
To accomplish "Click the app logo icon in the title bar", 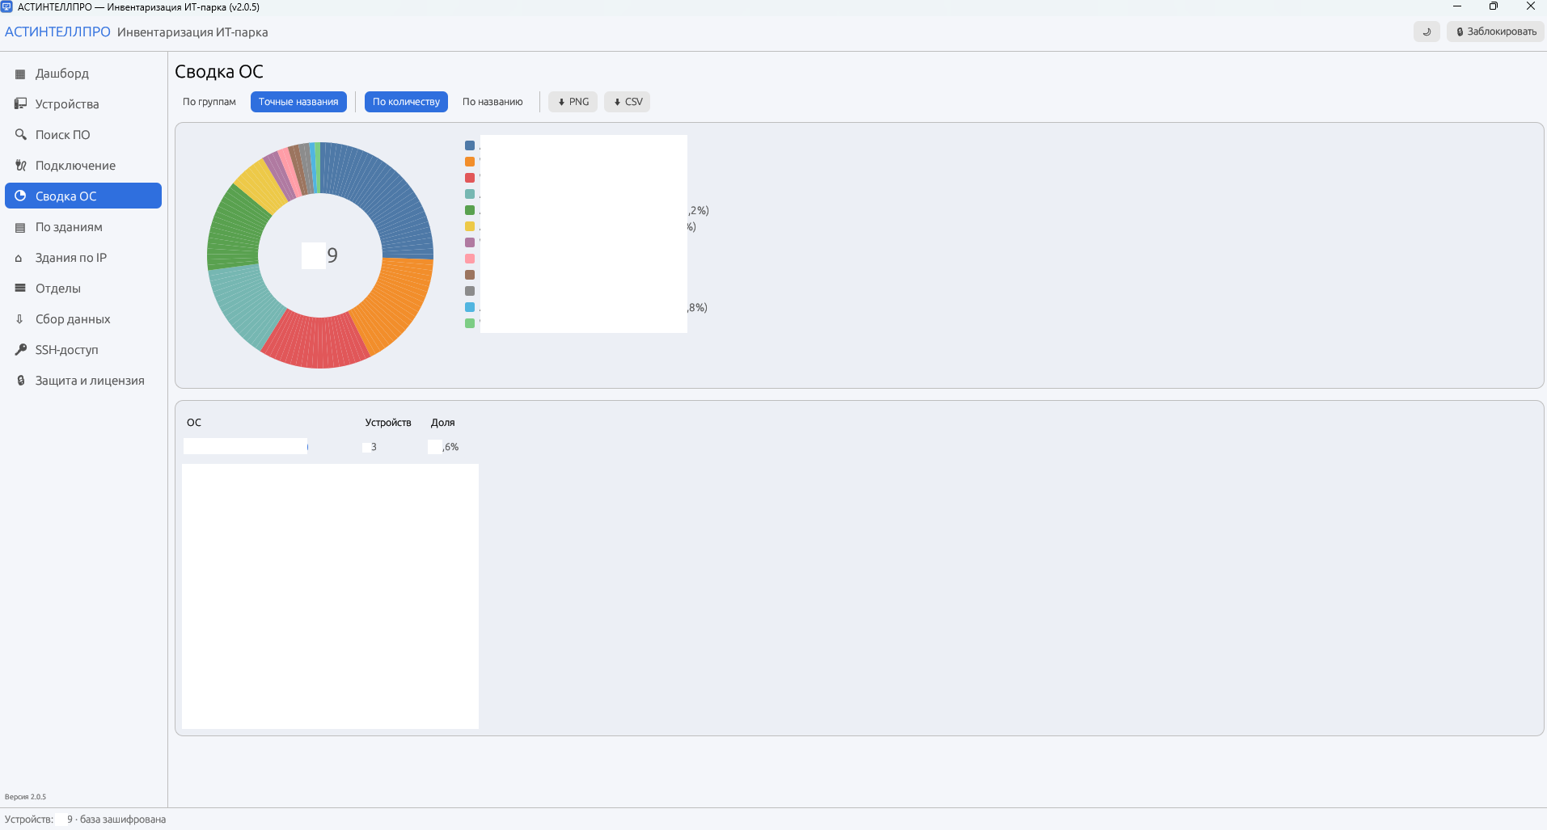I will 6,6.
